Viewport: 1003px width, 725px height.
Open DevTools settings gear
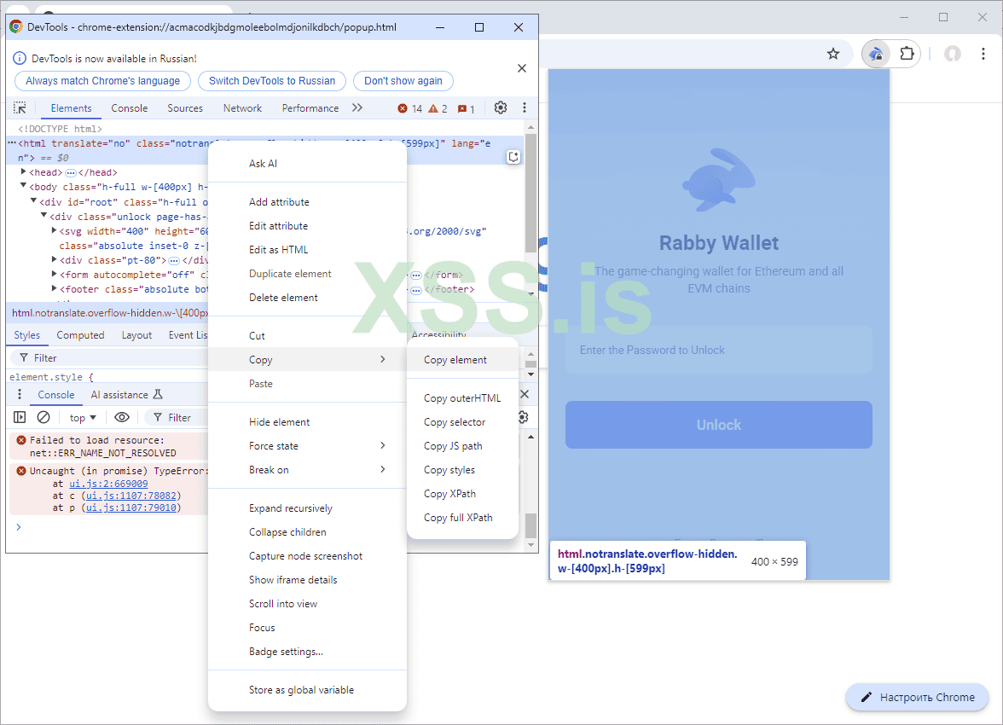(501, 108)
